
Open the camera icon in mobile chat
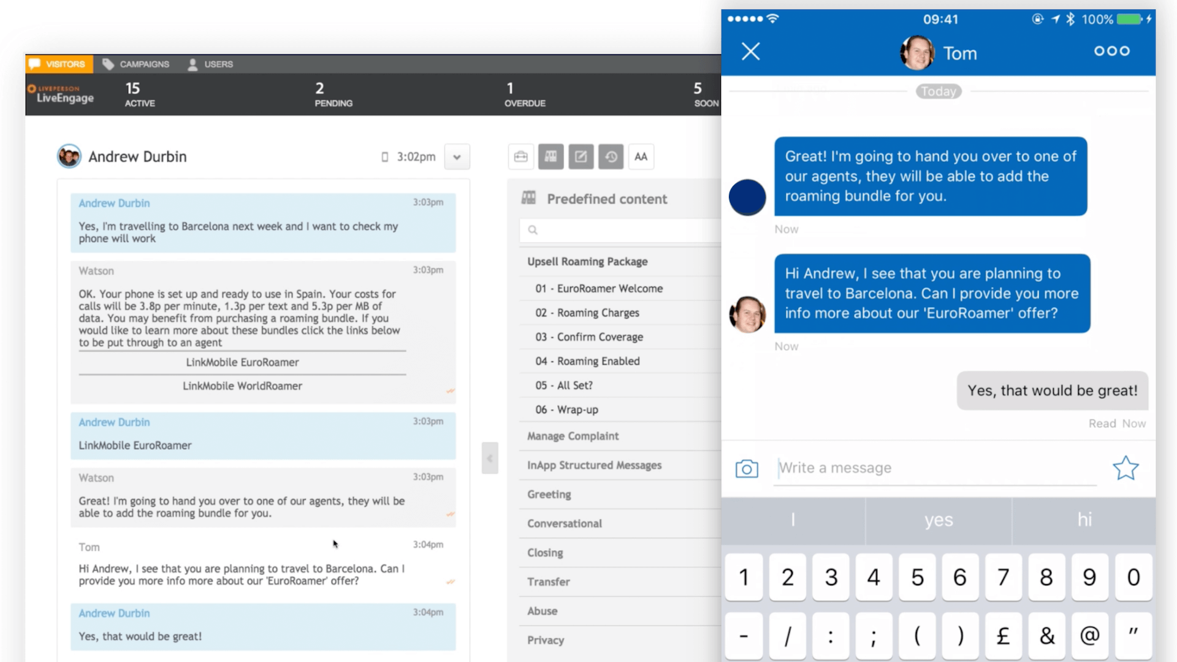click(746, 467)
